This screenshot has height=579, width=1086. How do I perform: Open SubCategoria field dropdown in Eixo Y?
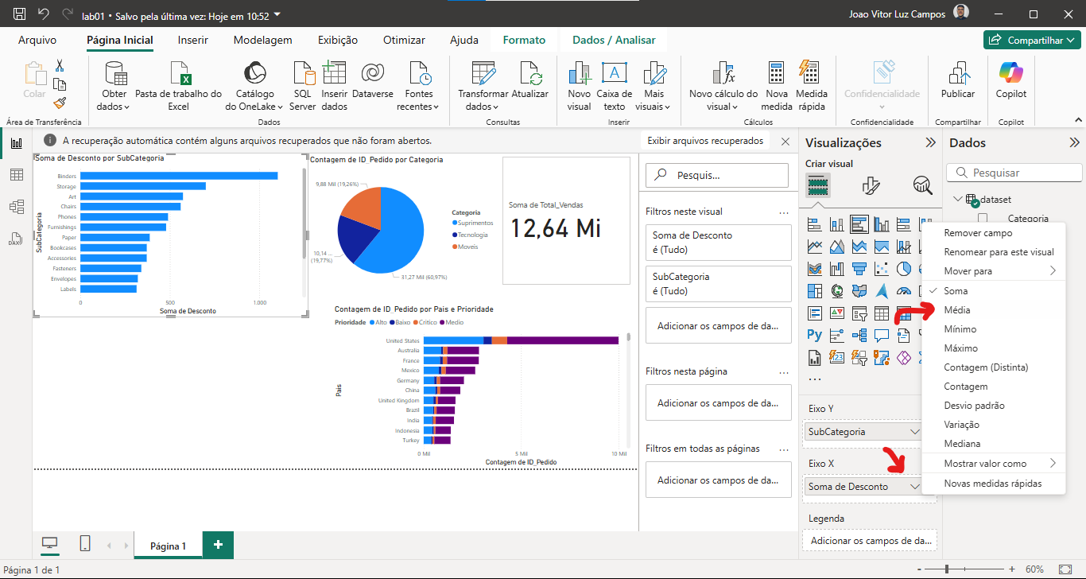[914, 432]
